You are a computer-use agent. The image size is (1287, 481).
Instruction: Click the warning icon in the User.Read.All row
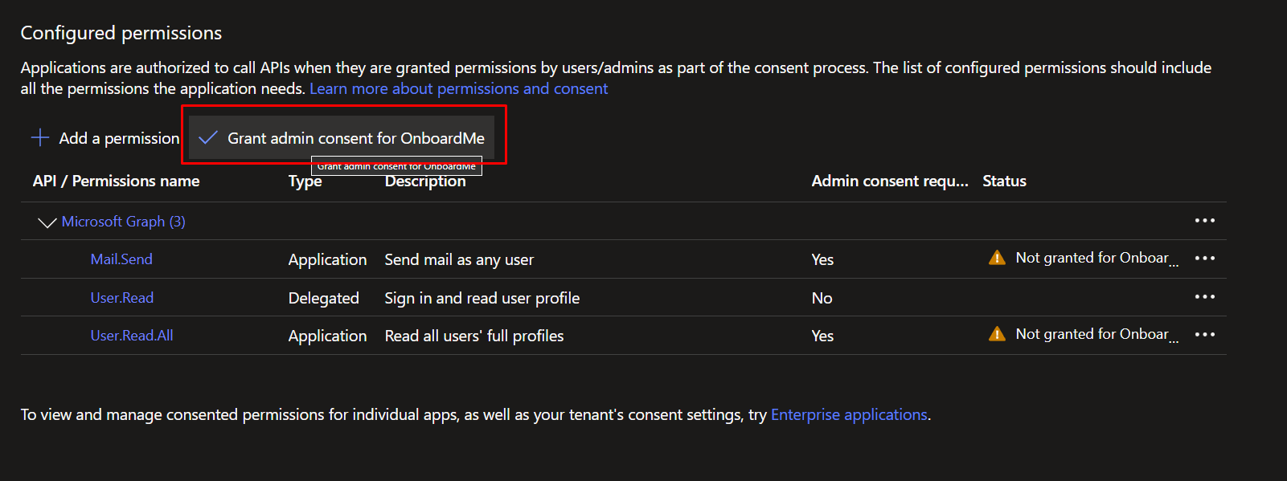[x=997, y=334]
